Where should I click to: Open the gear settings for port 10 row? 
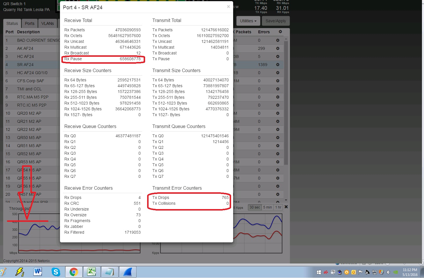pyautogui.click(x=278, y=113)
